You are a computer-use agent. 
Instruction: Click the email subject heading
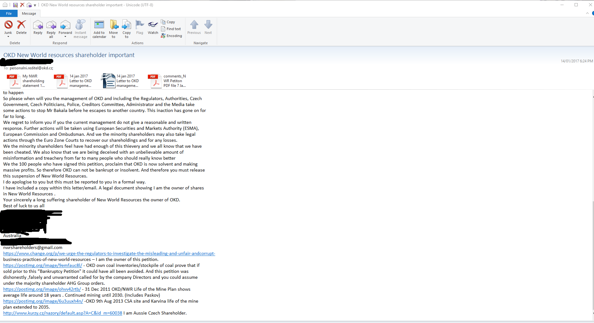(x=69, y=55)
